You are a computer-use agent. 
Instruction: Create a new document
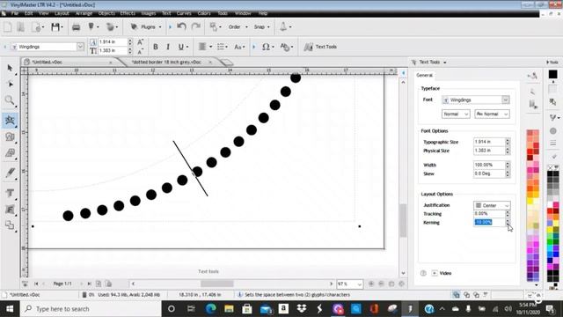tap(8, 27)
